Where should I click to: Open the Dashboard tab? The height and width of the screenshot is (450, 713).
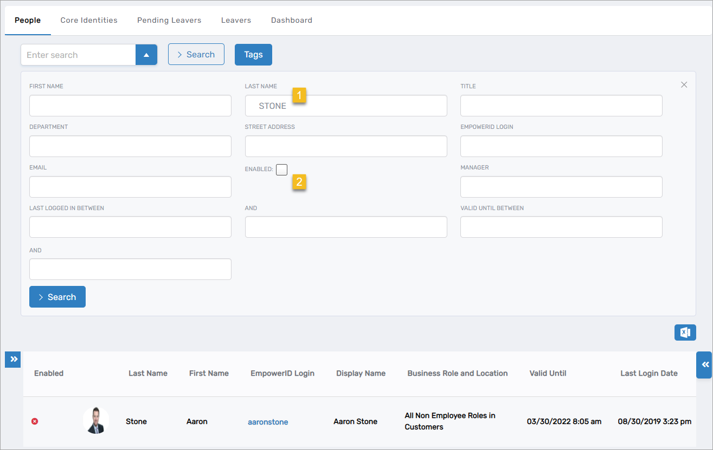coord(292,20)
